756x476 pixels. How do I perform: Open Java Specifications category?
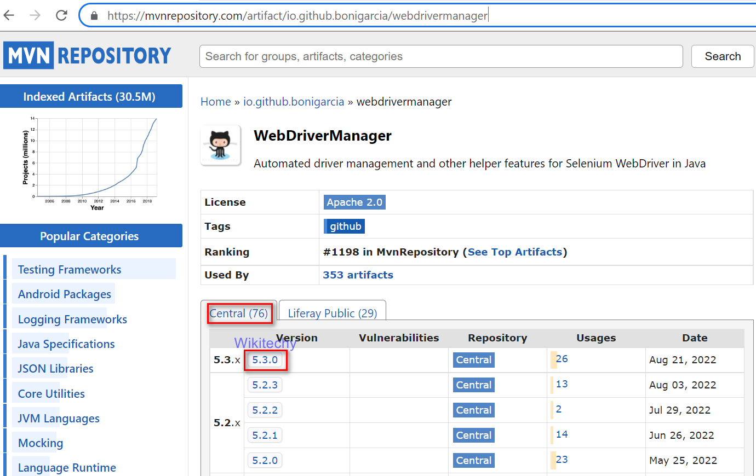pyautogui.click(x=66, y=344)
